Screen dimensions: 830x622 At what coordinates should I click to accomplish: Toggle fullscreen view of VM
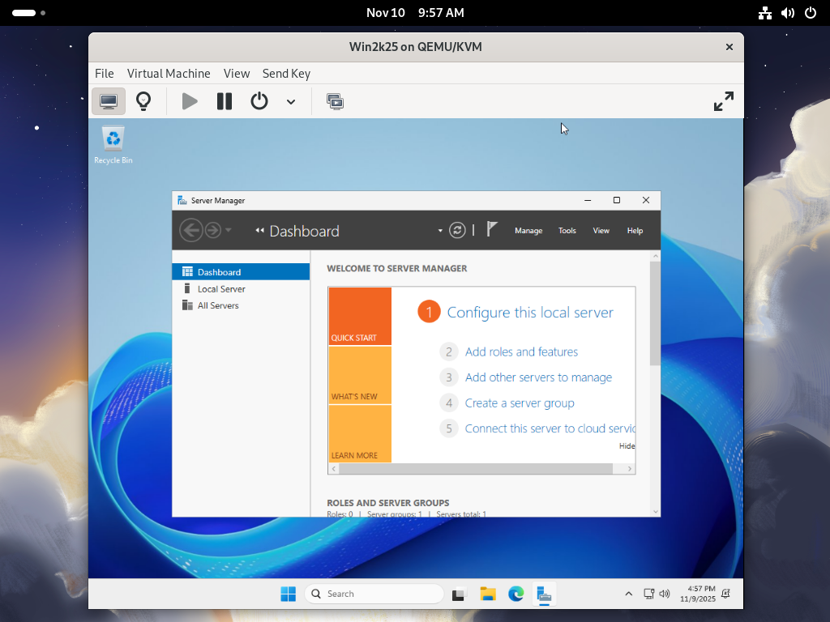point(723,101)
